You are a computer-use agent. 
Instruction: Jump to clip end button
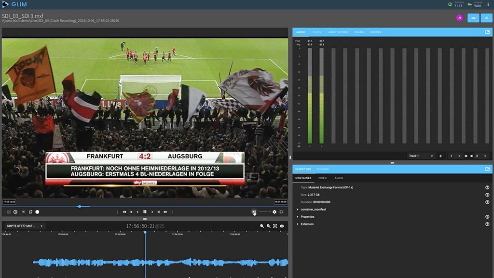[158, 212]
